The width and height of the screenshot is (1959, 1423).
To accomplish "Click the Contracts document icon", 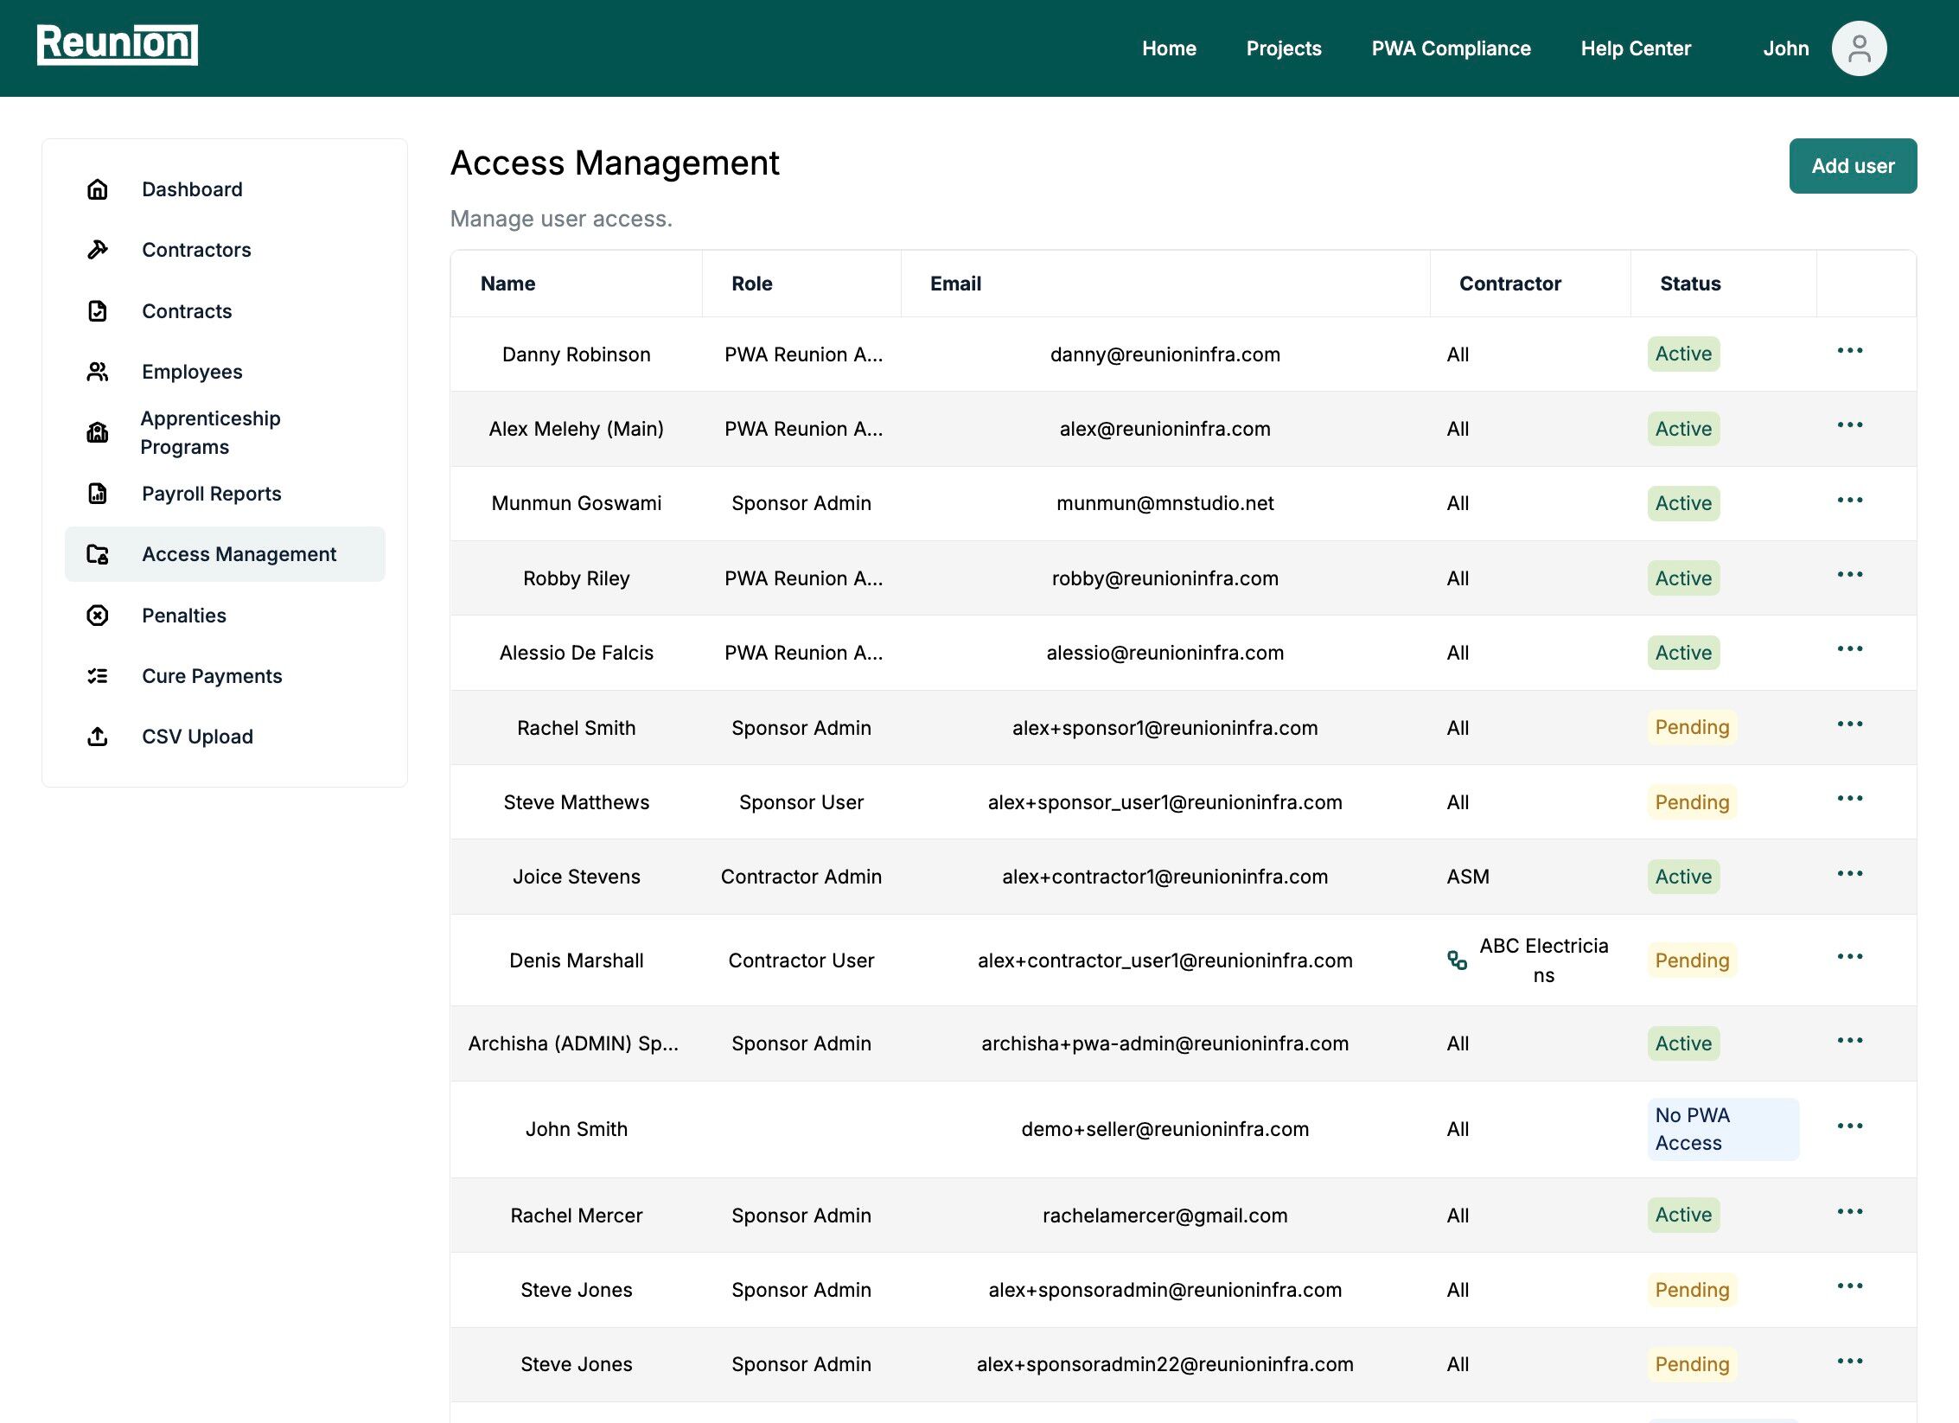I will pos(98,311).
